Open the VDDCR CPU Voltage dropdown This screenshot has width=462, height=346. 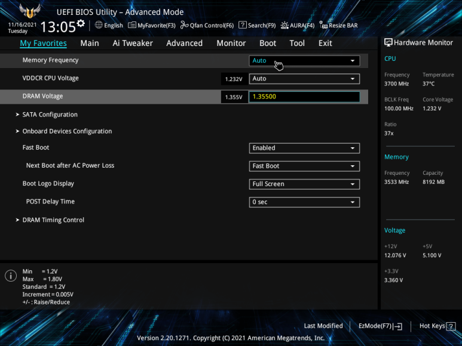click(x=304, y=79)
